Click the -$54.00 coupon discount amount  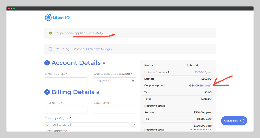[194, 85]
